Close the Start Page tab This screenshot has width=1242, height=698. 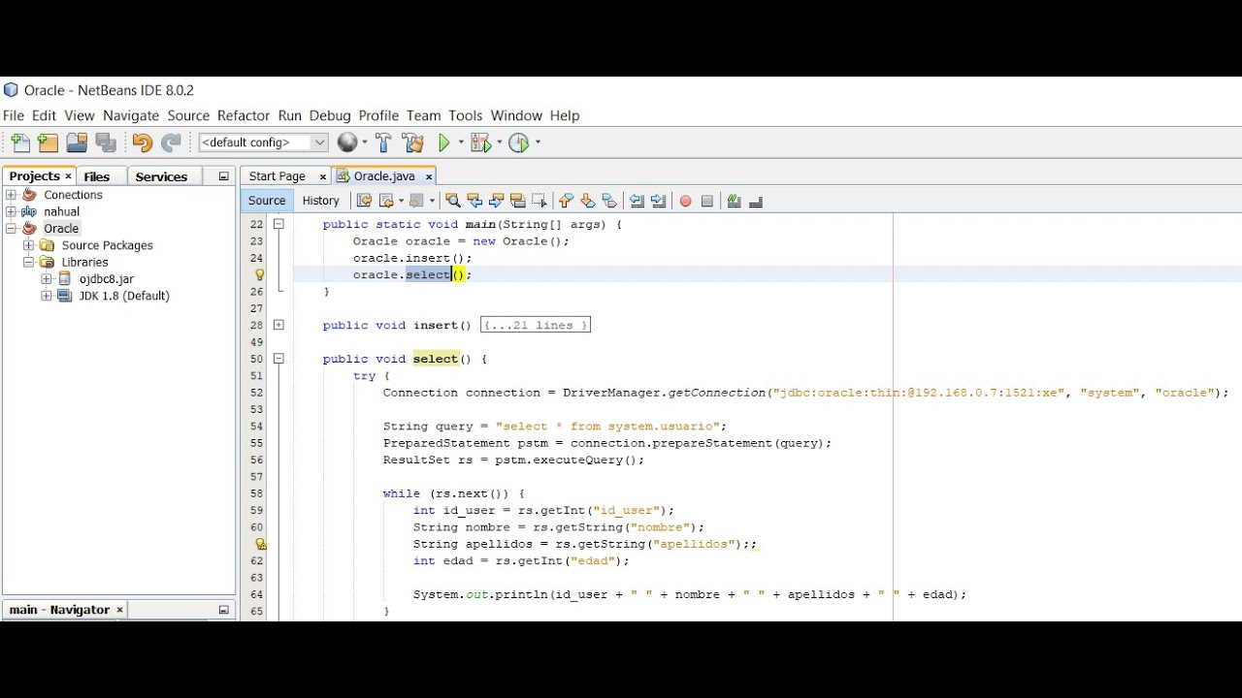tap(323, 176)
